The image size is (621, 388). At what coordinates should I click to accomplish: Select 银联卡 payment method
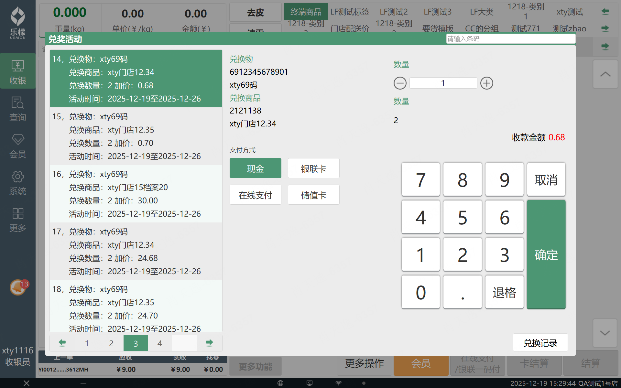pyautogui.click(x=313, y=168)
